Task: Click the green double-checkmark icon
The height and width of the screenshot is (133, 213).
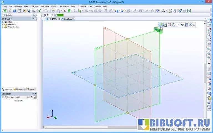Action: [4, 11]
